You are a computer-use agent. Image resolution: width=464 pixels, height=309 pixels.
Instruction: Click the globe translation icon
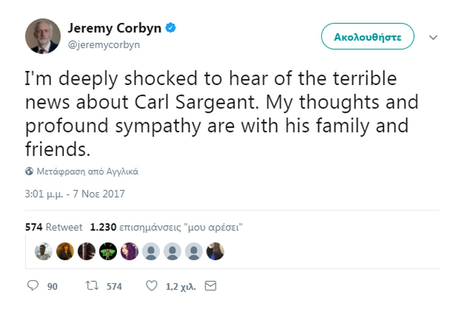[29, 171]
